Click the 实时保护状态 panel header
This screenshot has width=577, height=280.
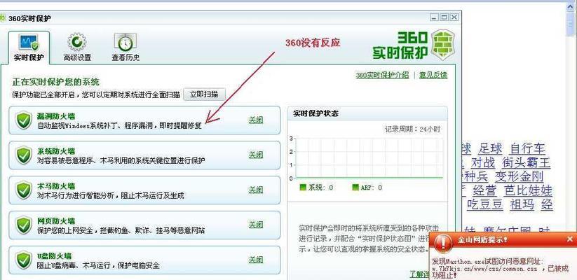tap(367, 113)
